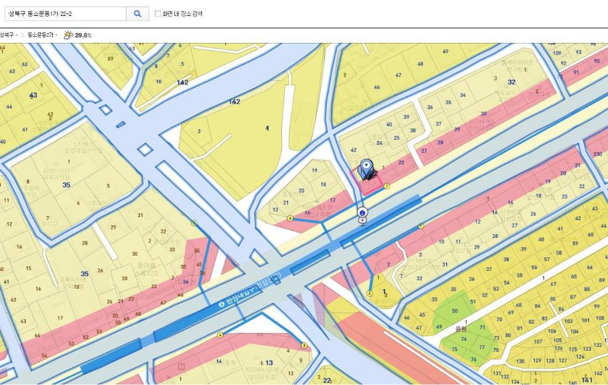
Task: Click the 29.8℃ temperature link
Action: click(x=83, y=36)
